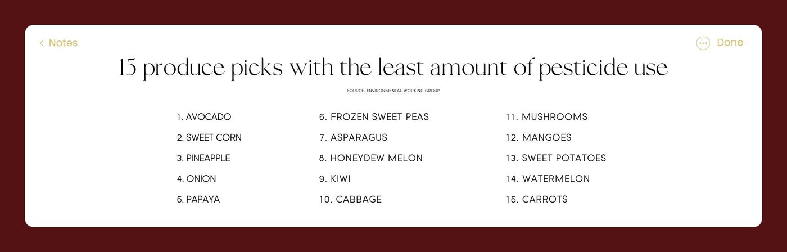This screenshot has width=787, height=252.
Task: Place cursor on Sweet Potatoes line
Action: coord(556,158)
